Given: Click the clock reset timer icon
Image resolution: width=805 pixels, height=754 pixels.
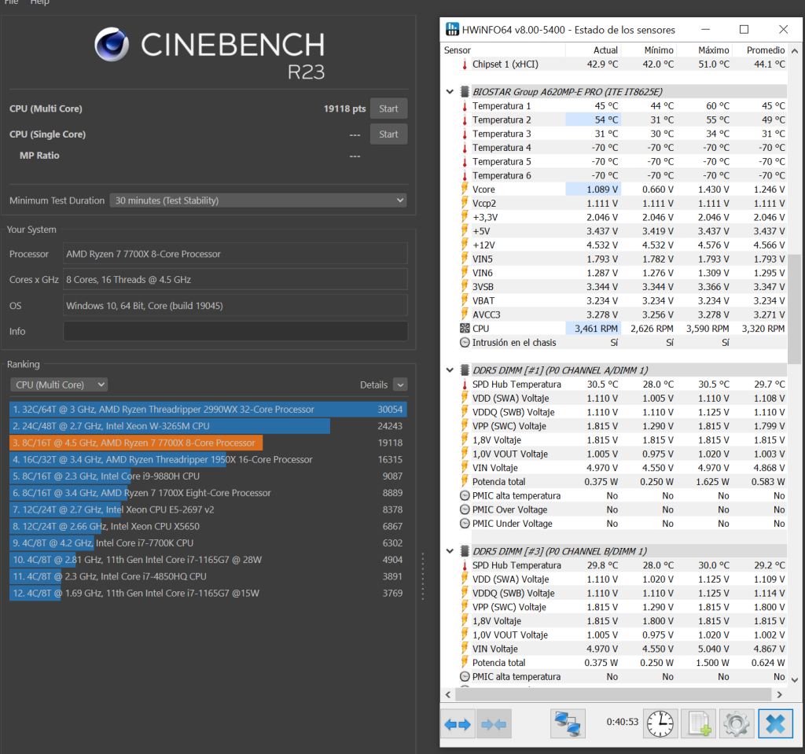Looking at the screenshot, I should click(x=660, y=724).
